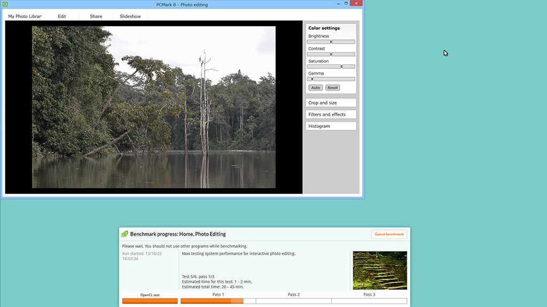Expand the Histogram section
Image resolution: width=547 pixels, height=307 pixels.
(x=331, y=126)
